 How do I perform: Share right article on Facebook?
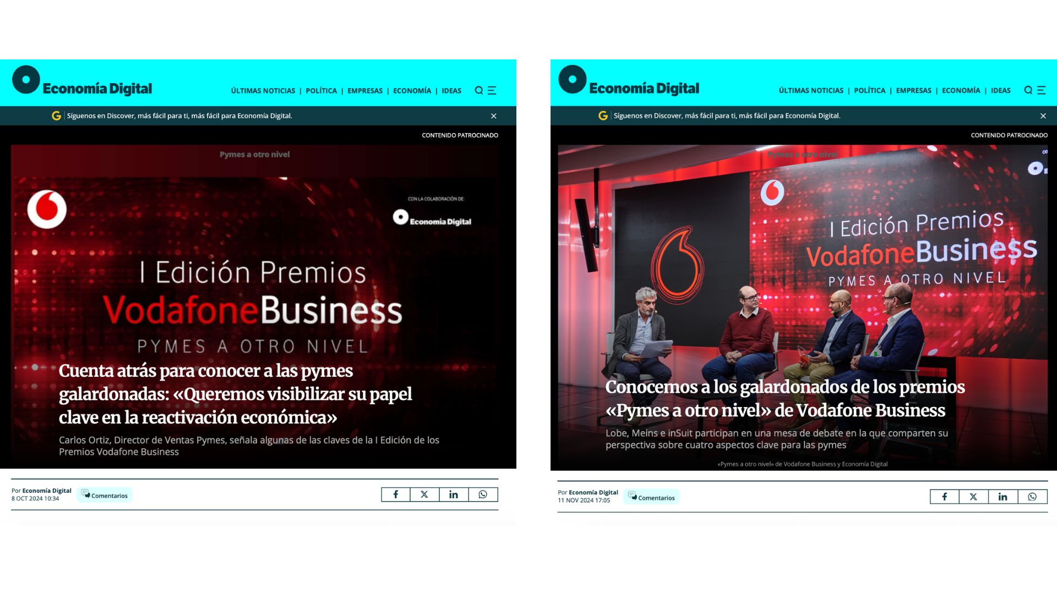coord(945,497)
